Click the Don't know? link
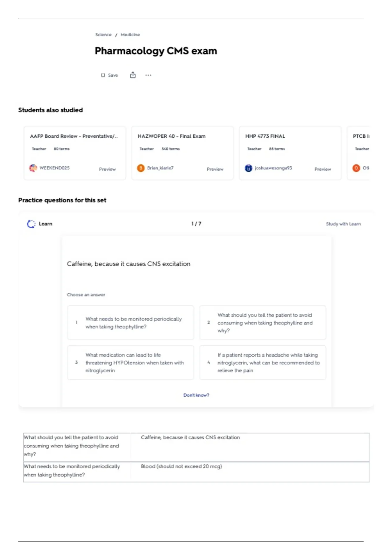 [196, 395]
